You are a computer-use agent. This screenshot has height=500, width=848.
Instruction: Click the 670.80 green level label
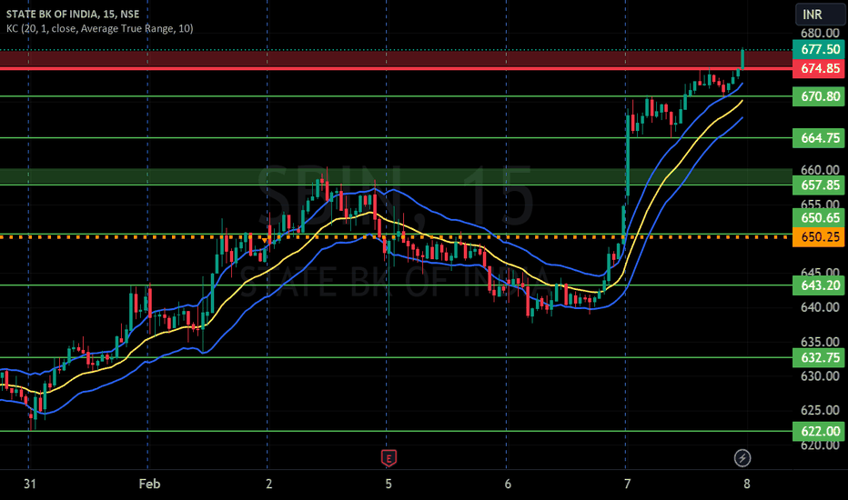819,96
